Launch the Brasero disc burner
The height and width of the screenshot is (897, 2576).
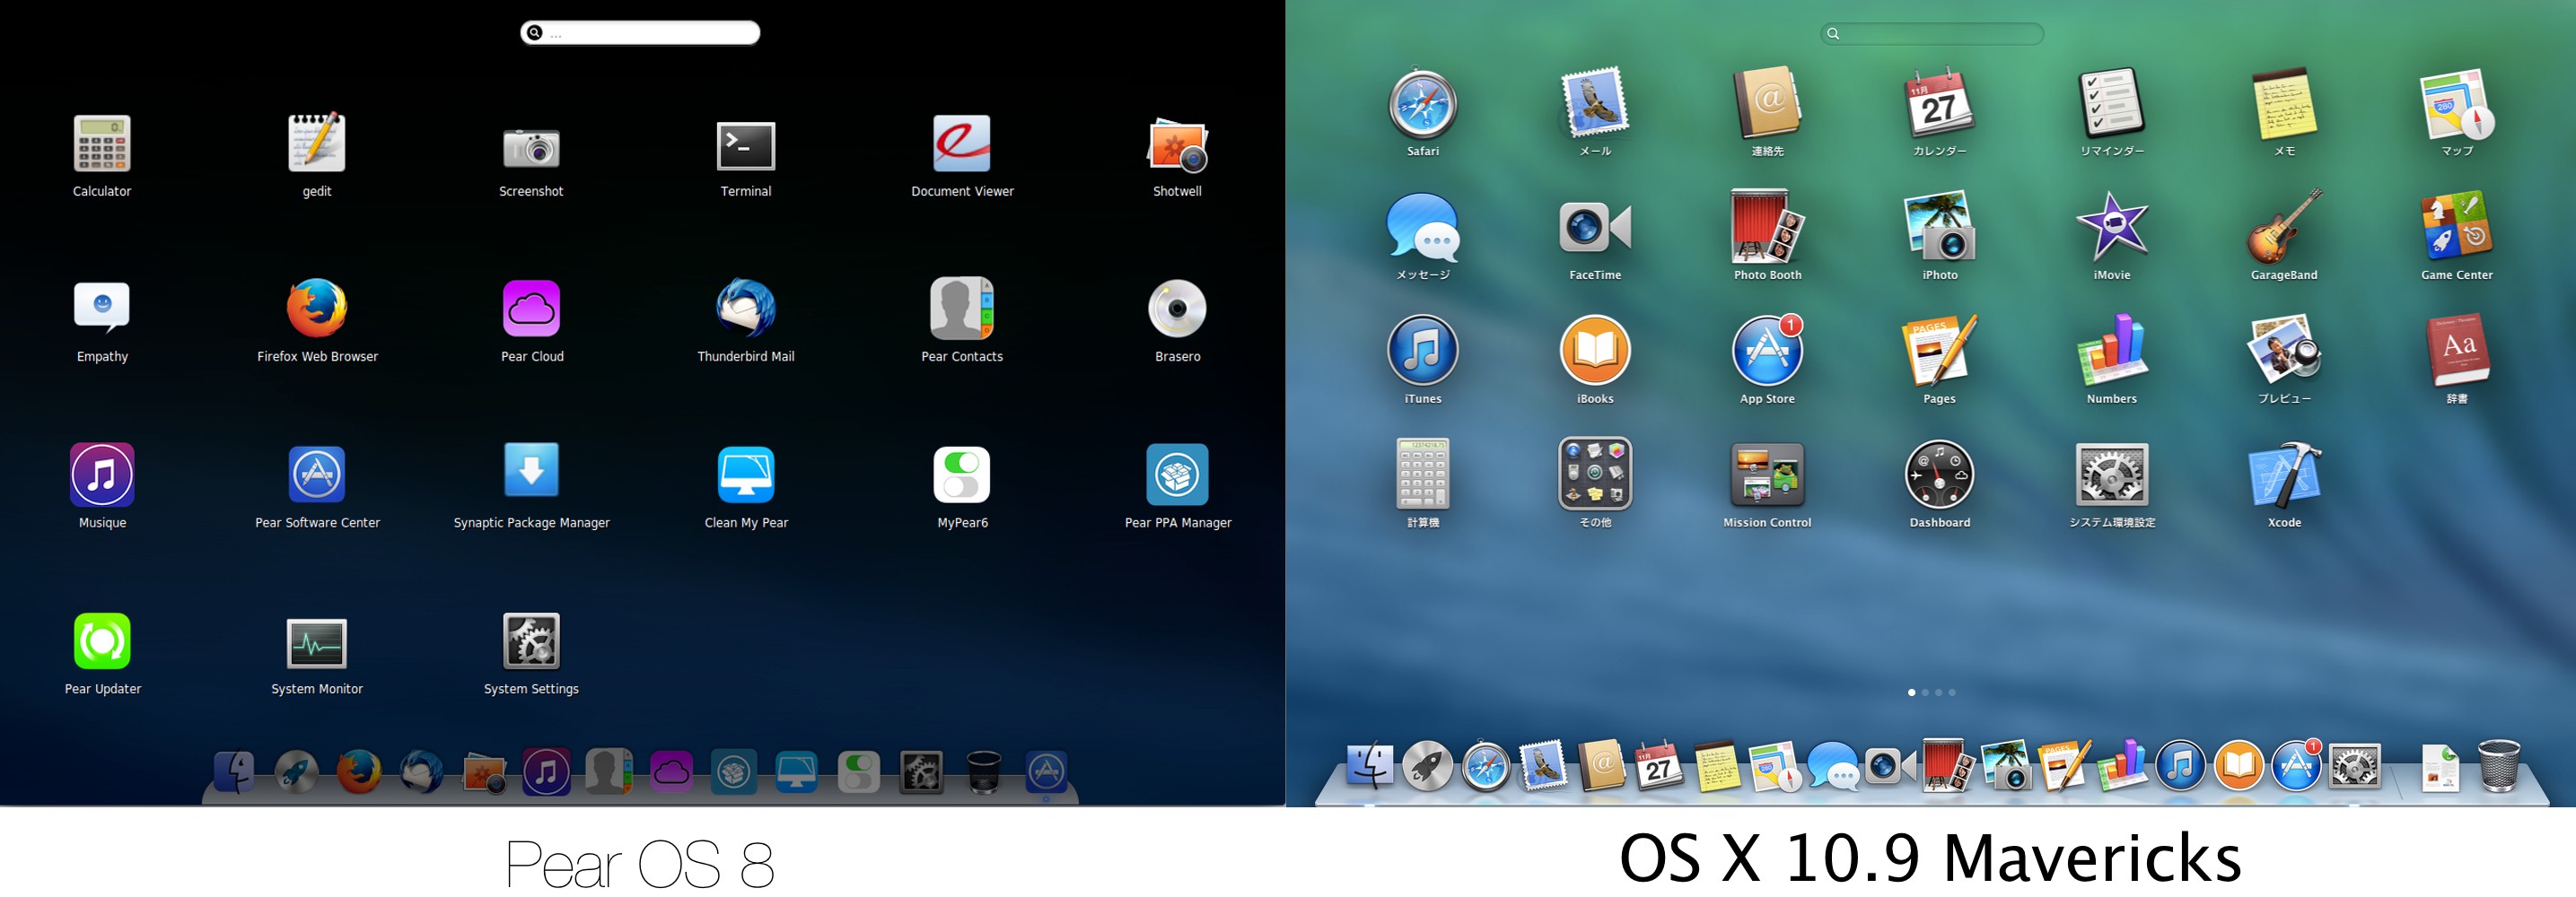[x=1177, y=309]
